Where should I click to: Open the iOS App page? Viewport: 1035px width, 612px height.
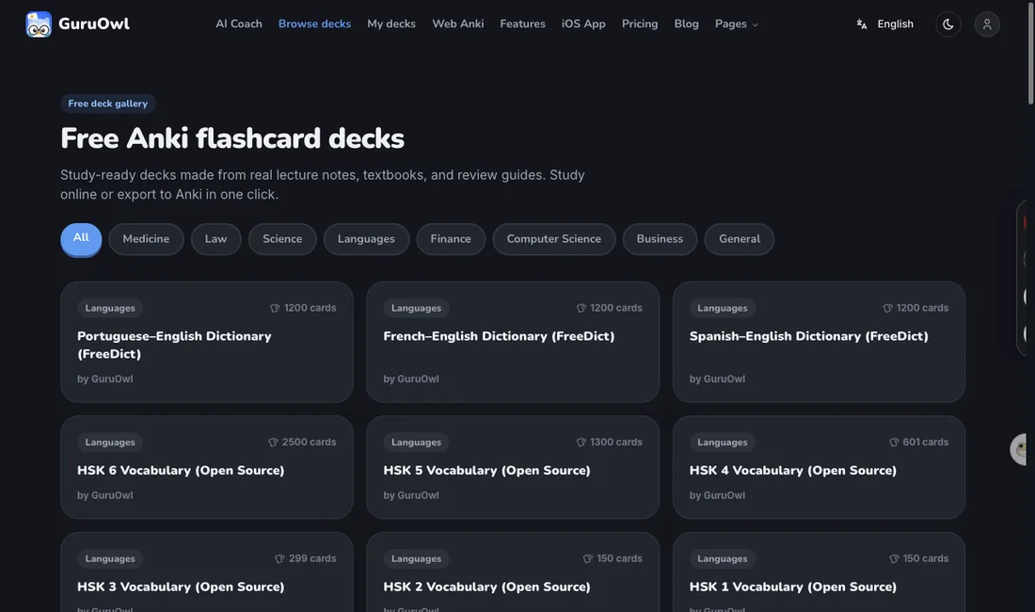tap(583, 24)
